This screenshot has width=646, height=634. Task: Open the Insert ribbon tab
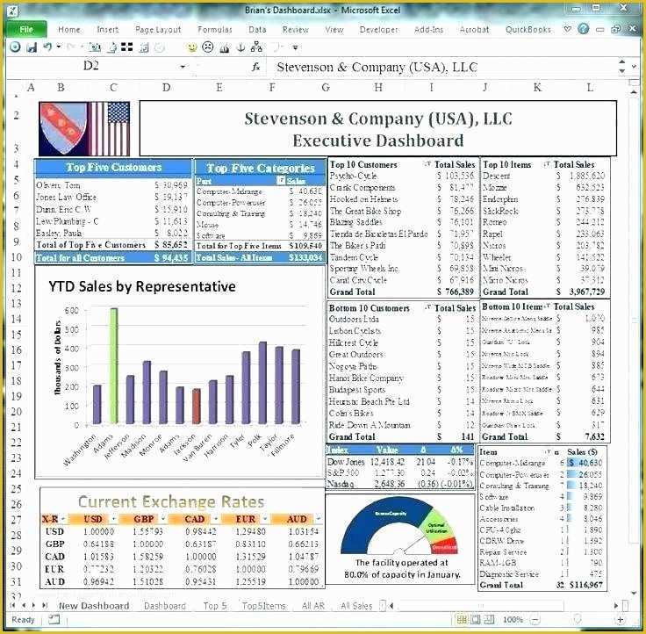[x=108, y=29]
